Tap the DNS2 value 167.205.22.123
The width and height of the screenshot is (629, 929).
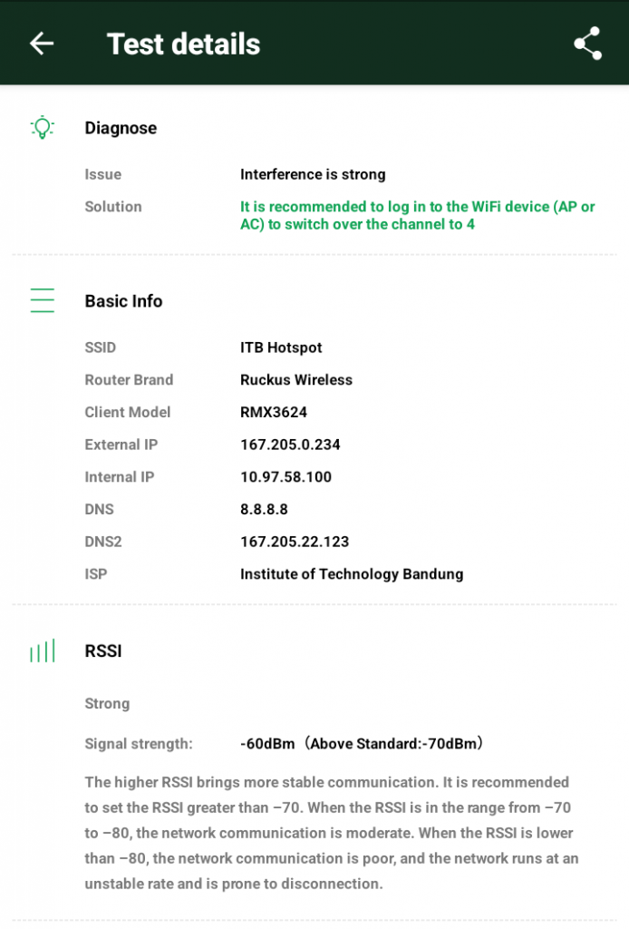tap(295, 542)
